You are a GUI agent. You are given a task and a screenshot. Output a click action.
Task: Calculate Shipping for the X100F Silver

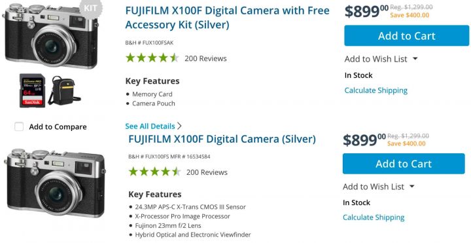pos(374,217)
